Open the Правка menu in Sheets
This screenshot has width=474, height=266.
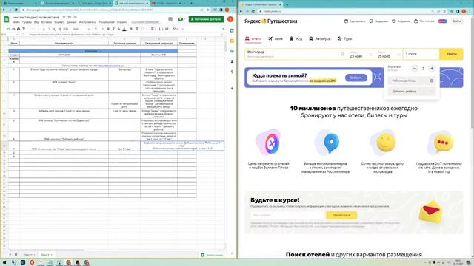coord(27,22)
